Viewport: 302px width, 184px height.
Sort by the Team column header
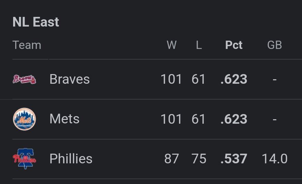[27, 45]
